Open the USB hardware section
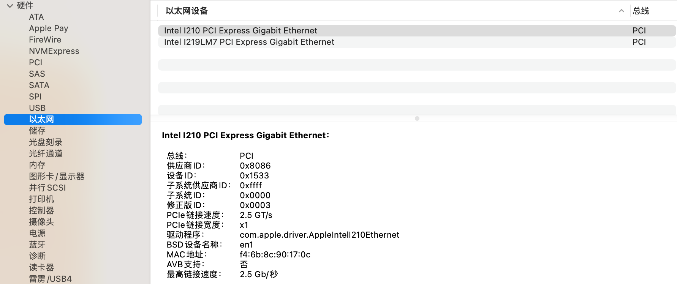 37,108
